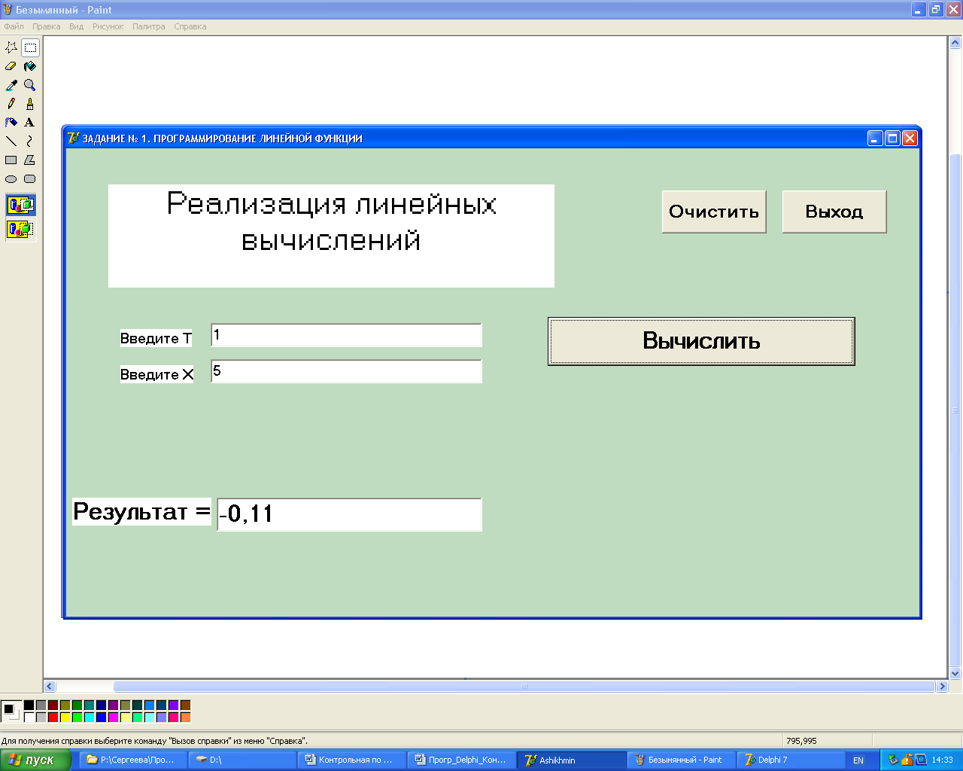
Task: Click the foreground/background color indicator box
Action: click(x=11, y=711)
